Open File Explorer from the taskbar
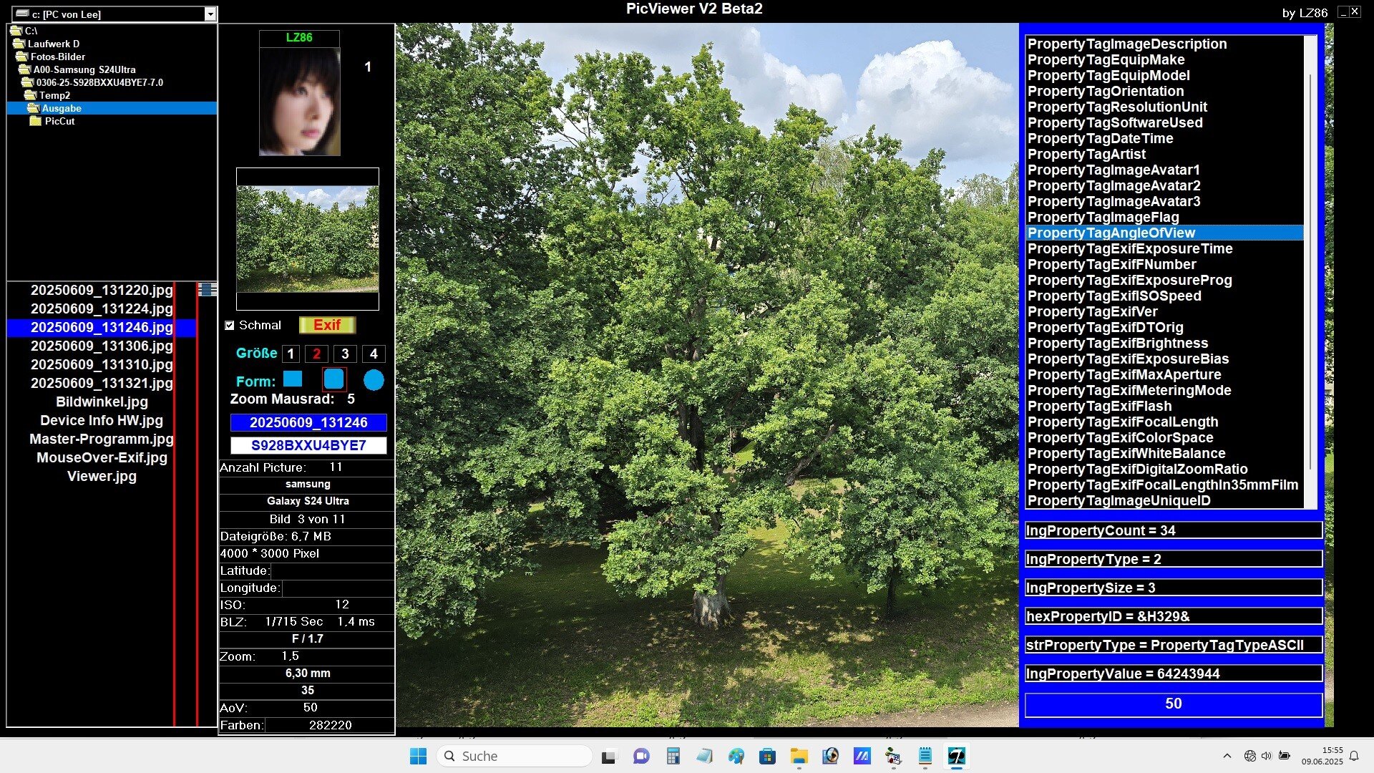The width and height of the screenshot is (1374, 773). click(799, 756)
